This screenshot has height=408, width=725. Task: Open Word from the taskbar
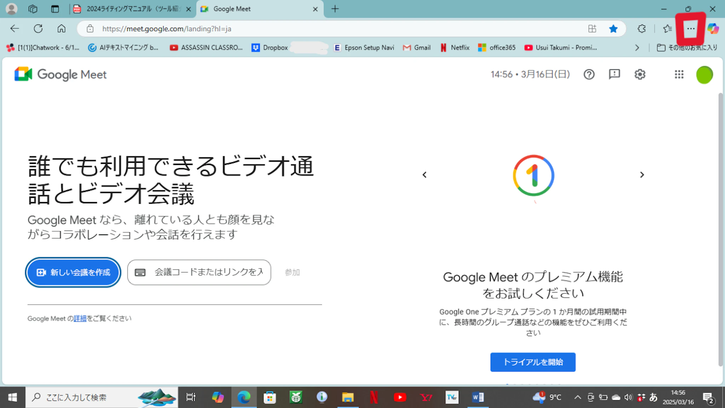[478, 397]
